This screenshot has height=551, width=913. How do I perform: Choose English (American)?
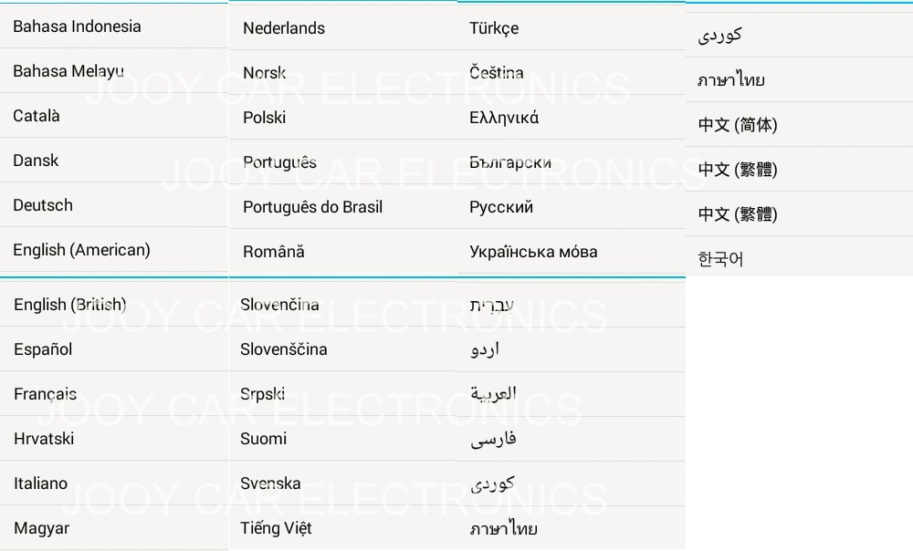(x=81, y=250)
